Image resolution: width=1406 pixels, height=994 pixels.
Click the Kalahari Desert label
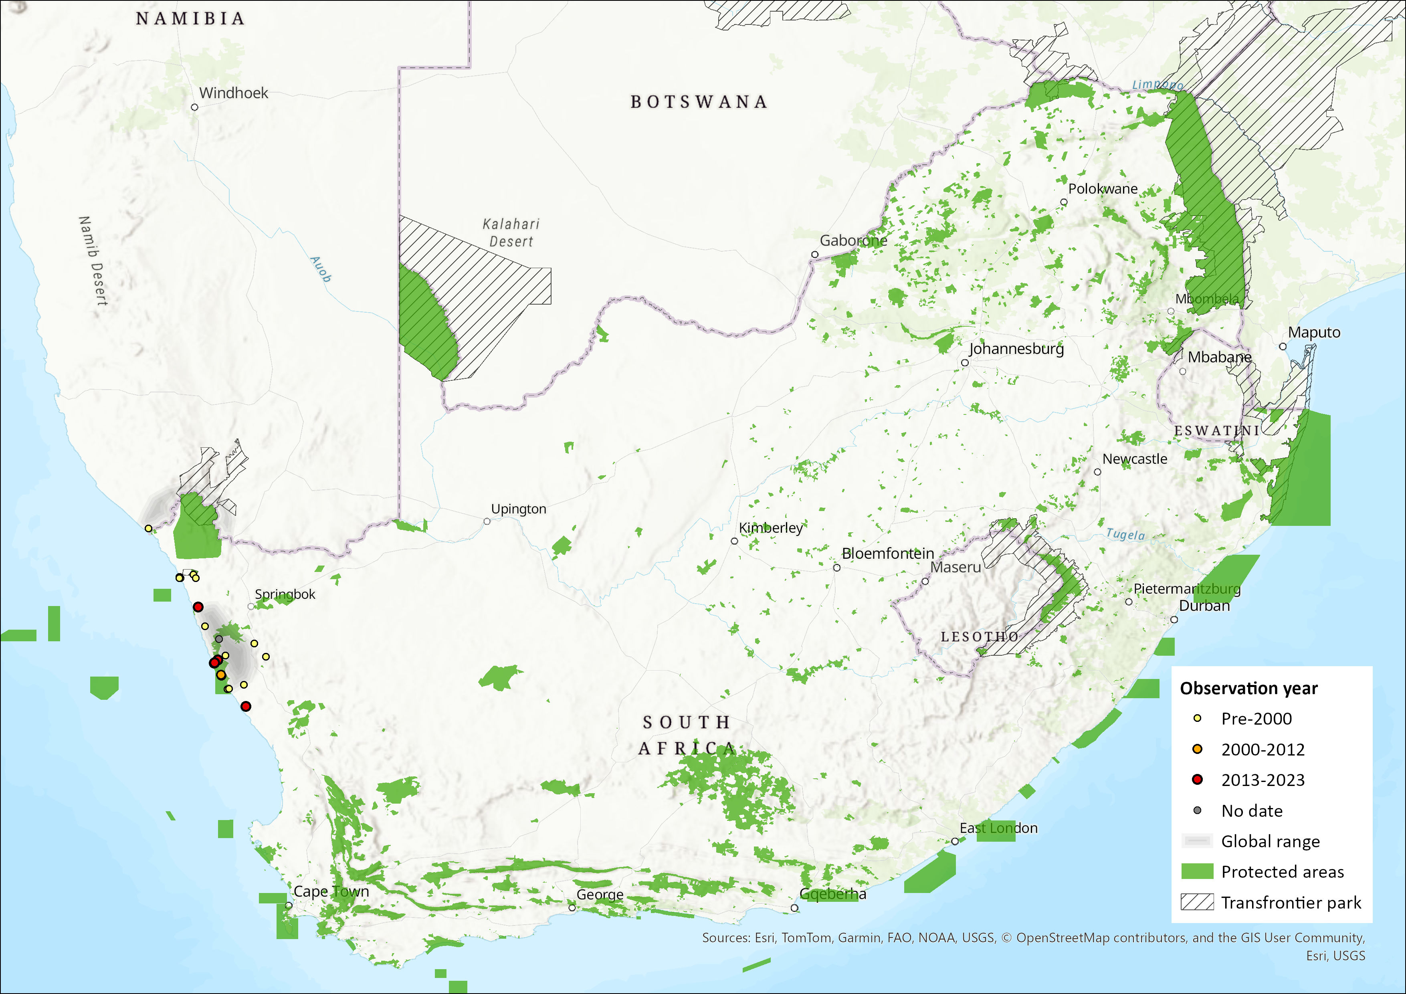pyautogui.click(x=511, y=233)
